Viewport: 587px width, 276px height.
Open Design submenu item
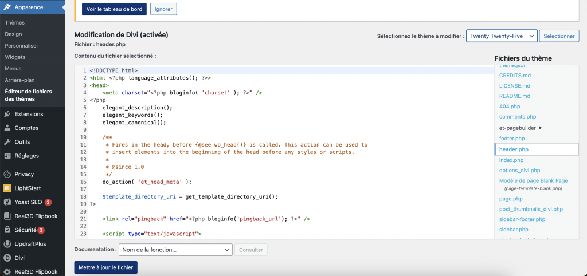click(x=14, y=34)
